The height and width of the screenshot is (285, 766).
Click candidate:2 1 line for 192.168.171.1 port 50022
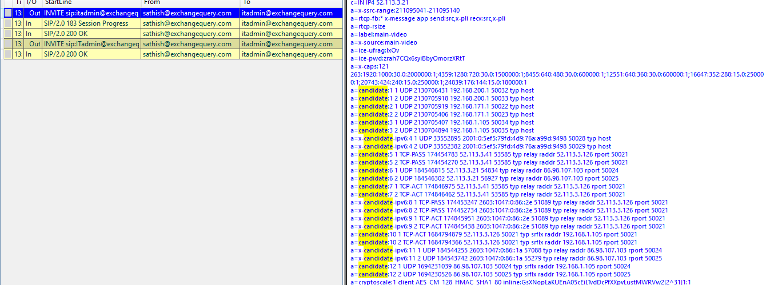click(x=442, y=106)
